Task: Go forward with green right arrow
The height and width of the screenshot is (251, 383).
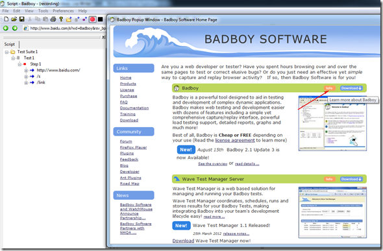Action: (x=15, y=29)
